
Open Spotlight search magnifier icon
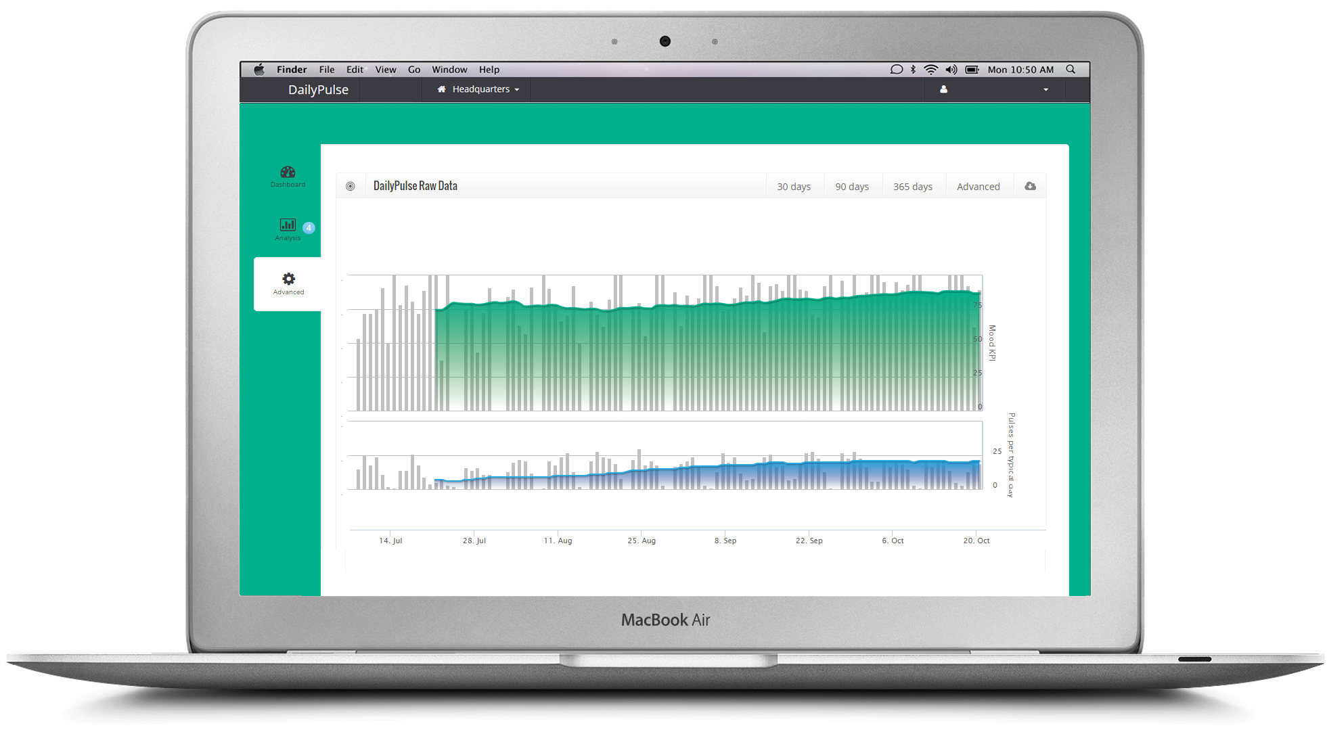tap(1071, 69)
